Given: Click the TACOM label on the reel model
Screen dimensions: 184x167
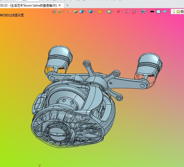Looking at the screenshot, I should (x=84, y=140).
